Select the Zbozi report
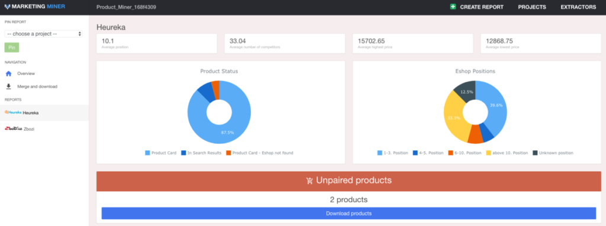 click(44, 129)
